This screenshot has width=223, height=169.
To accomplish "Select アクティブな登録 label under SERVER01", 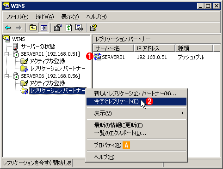I will tap(47, 61).
